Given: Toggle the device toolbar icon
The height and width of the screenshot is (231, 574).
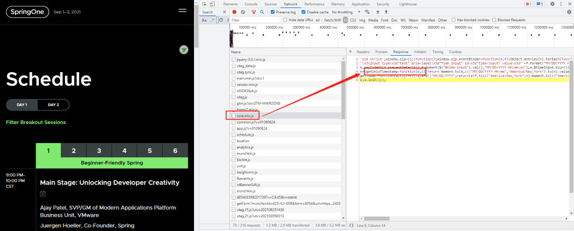Looking at the screenshot, I should [212, 4].
